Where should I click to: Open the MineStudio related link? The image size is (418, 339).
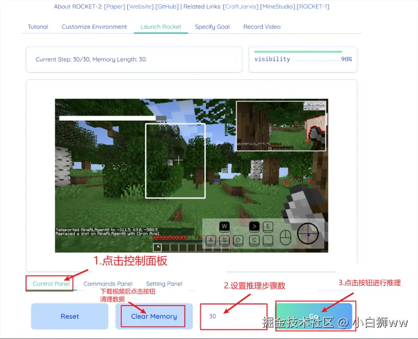(x=278, y=7)
